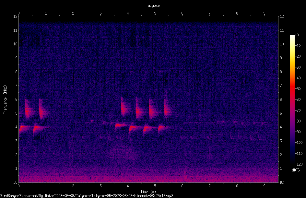Click the Talgoxe title above the spectrogram

coord(153,6)
